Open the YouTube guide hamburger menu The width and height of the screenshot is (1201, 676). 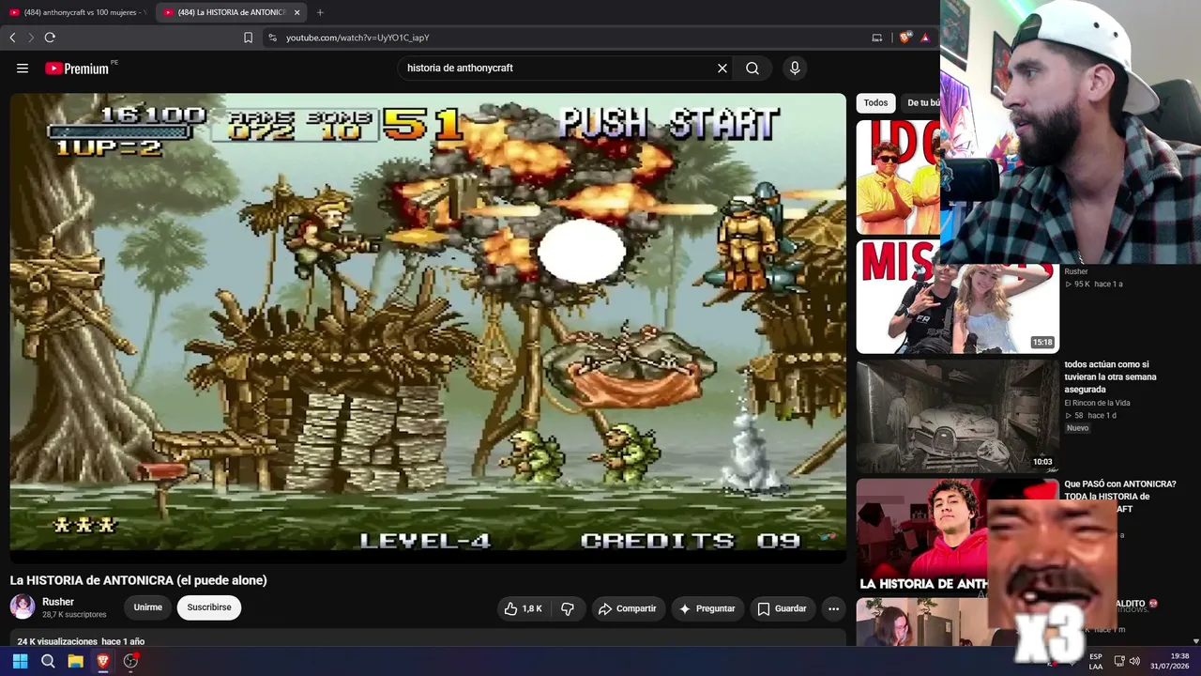tap(23, 69)
